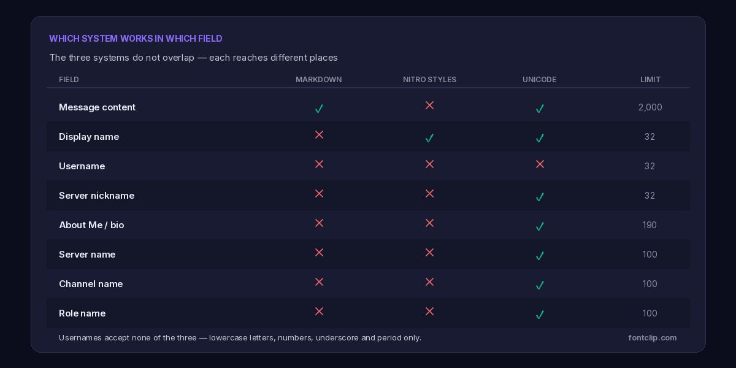
Task: Click the footnote about usernames accepting none
Action: pos(240,338)
